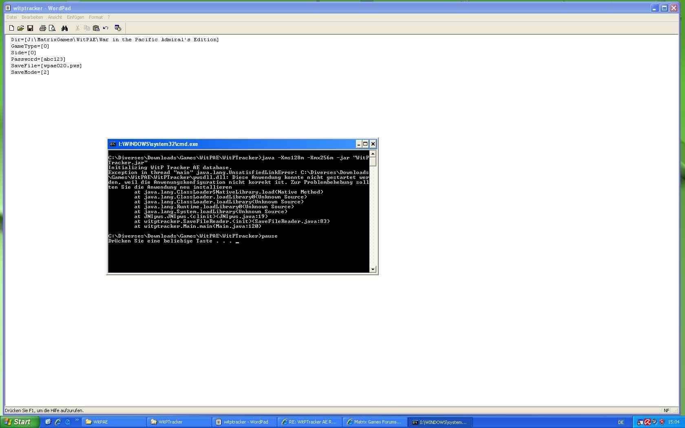Click the Show Desktop quick launch icon
The width and height of the screenshot is (685, 428).
48,422
